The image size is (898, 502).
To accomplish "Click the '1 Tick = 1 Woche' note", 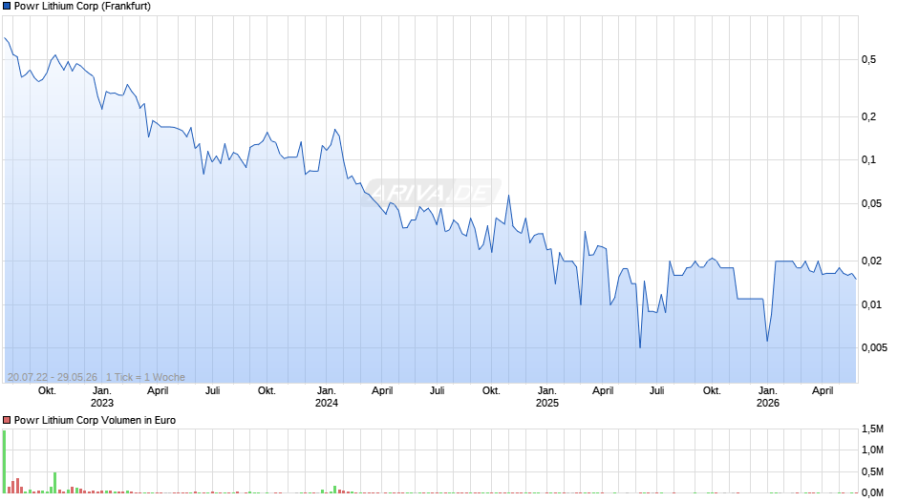I will [145, 377].
